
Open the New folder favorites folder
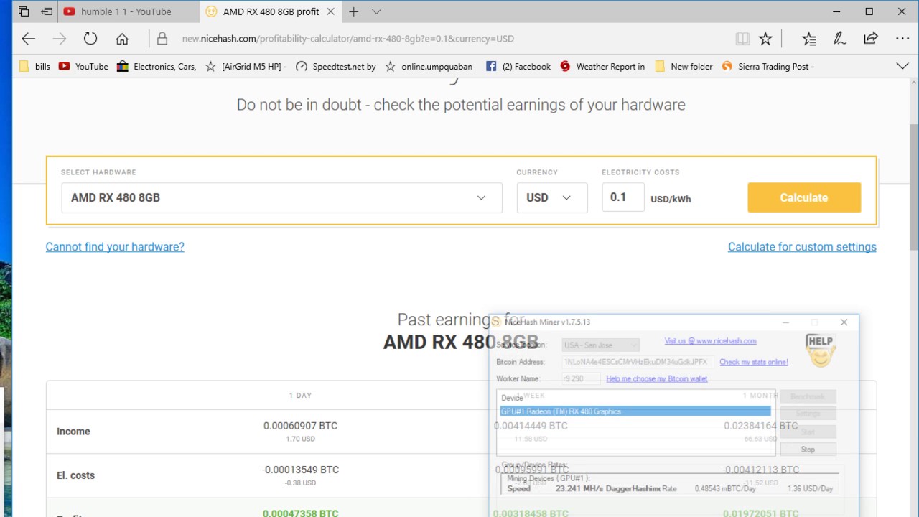(684, 66)
